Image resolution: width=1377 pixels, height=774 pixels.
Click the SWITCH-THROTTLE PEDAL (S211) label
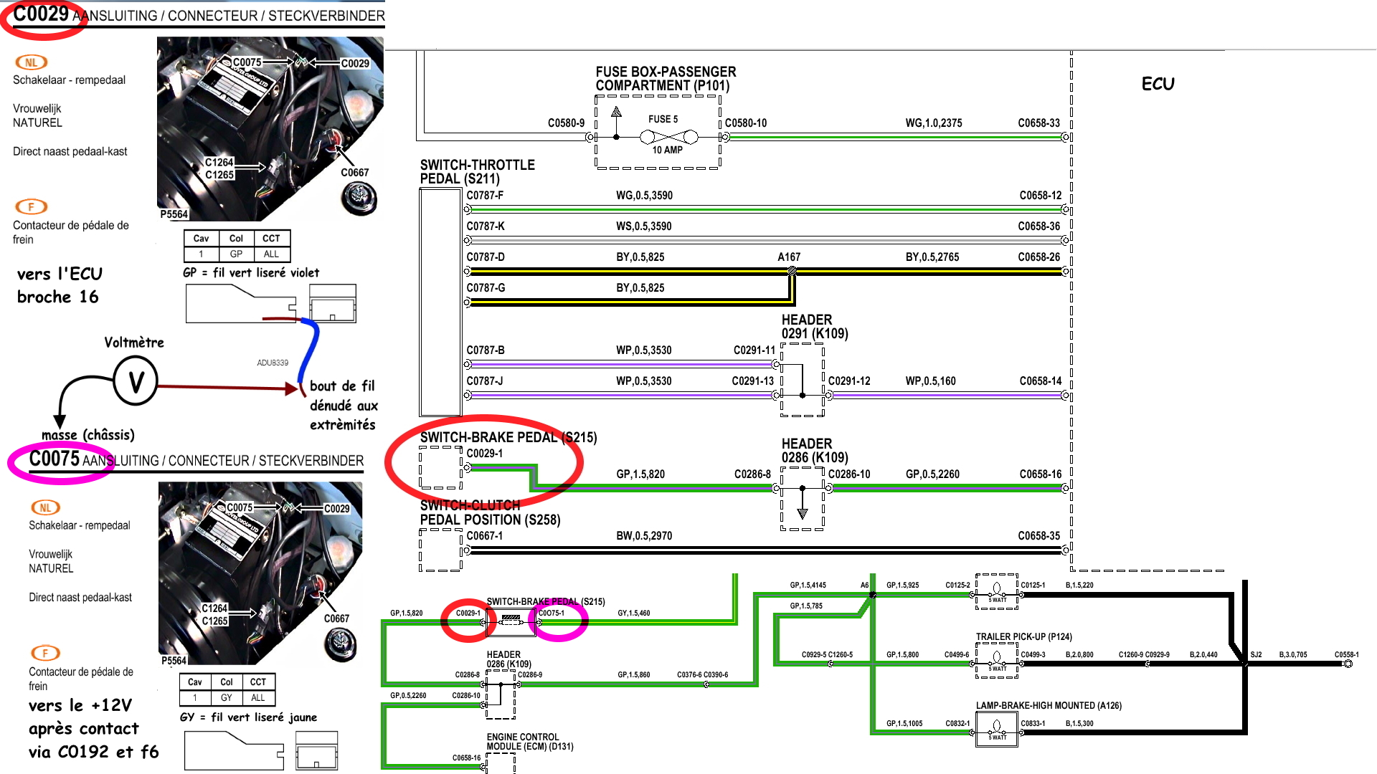coord(477,171)
